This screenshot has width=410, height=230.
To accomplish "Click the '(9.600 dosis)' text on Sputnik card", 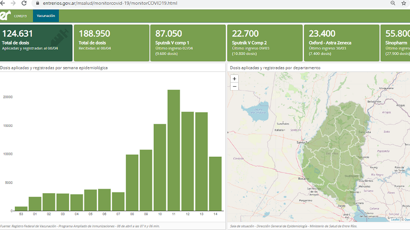I will coord(166,54).
